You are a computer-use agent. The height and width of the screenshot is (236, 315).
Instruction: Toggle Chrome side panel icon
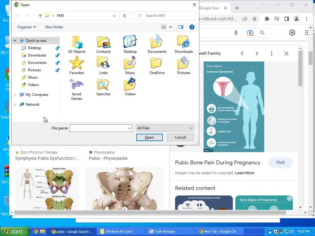(x=287, y=19)
